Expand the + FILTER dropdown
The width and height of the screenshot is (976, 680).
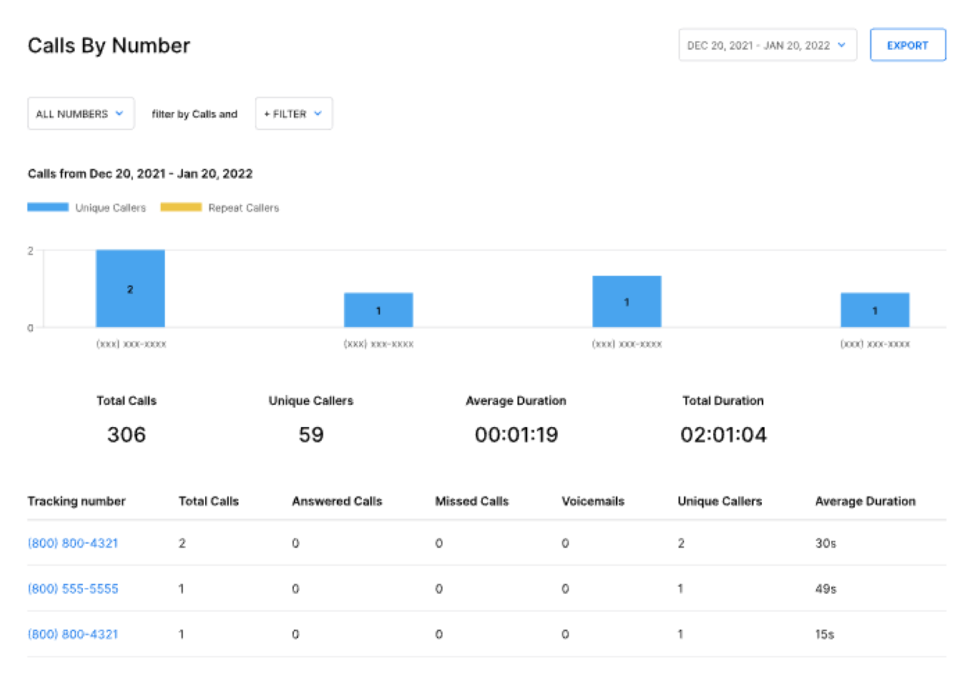[x=293, y=113]
